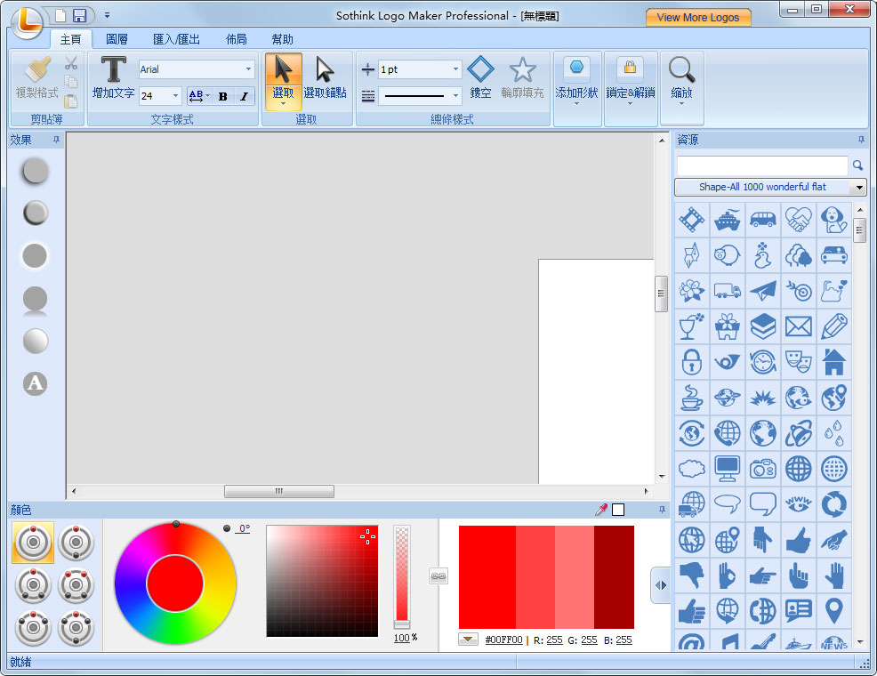The image size is (877, 676).
Task: Insert the house shape from resources
Action: (833, 362)
